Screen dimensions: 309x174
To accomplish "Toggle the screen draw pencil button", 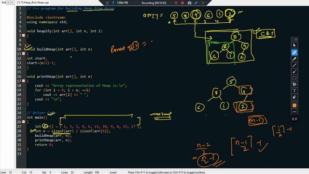I will (196, 3).
